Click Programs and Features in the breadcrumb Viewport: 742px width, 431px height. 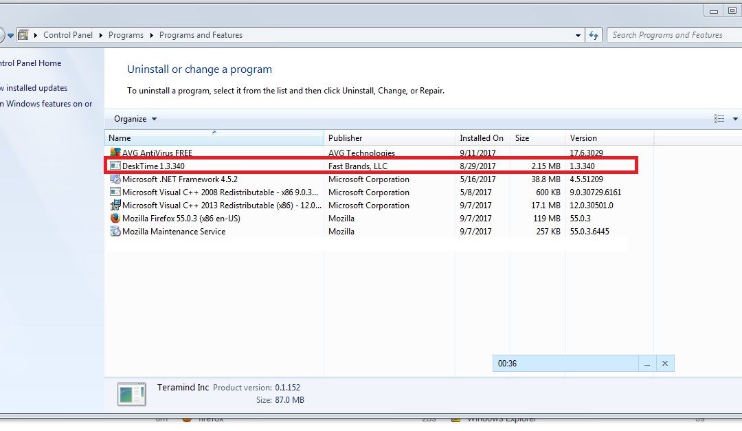pos(201,35)
